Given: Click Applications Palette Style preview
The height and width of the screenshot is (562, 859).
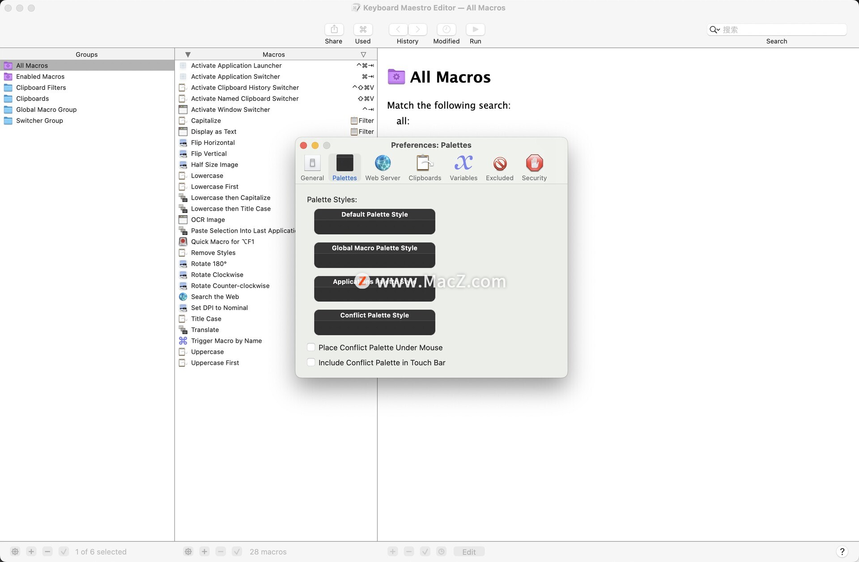Looking at the screenshot, I should point(374,289).
